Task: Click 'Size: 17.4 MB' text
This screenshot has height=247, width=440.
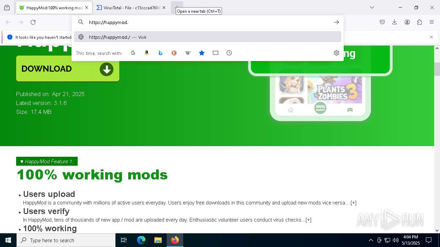Action: click(34, 112)
